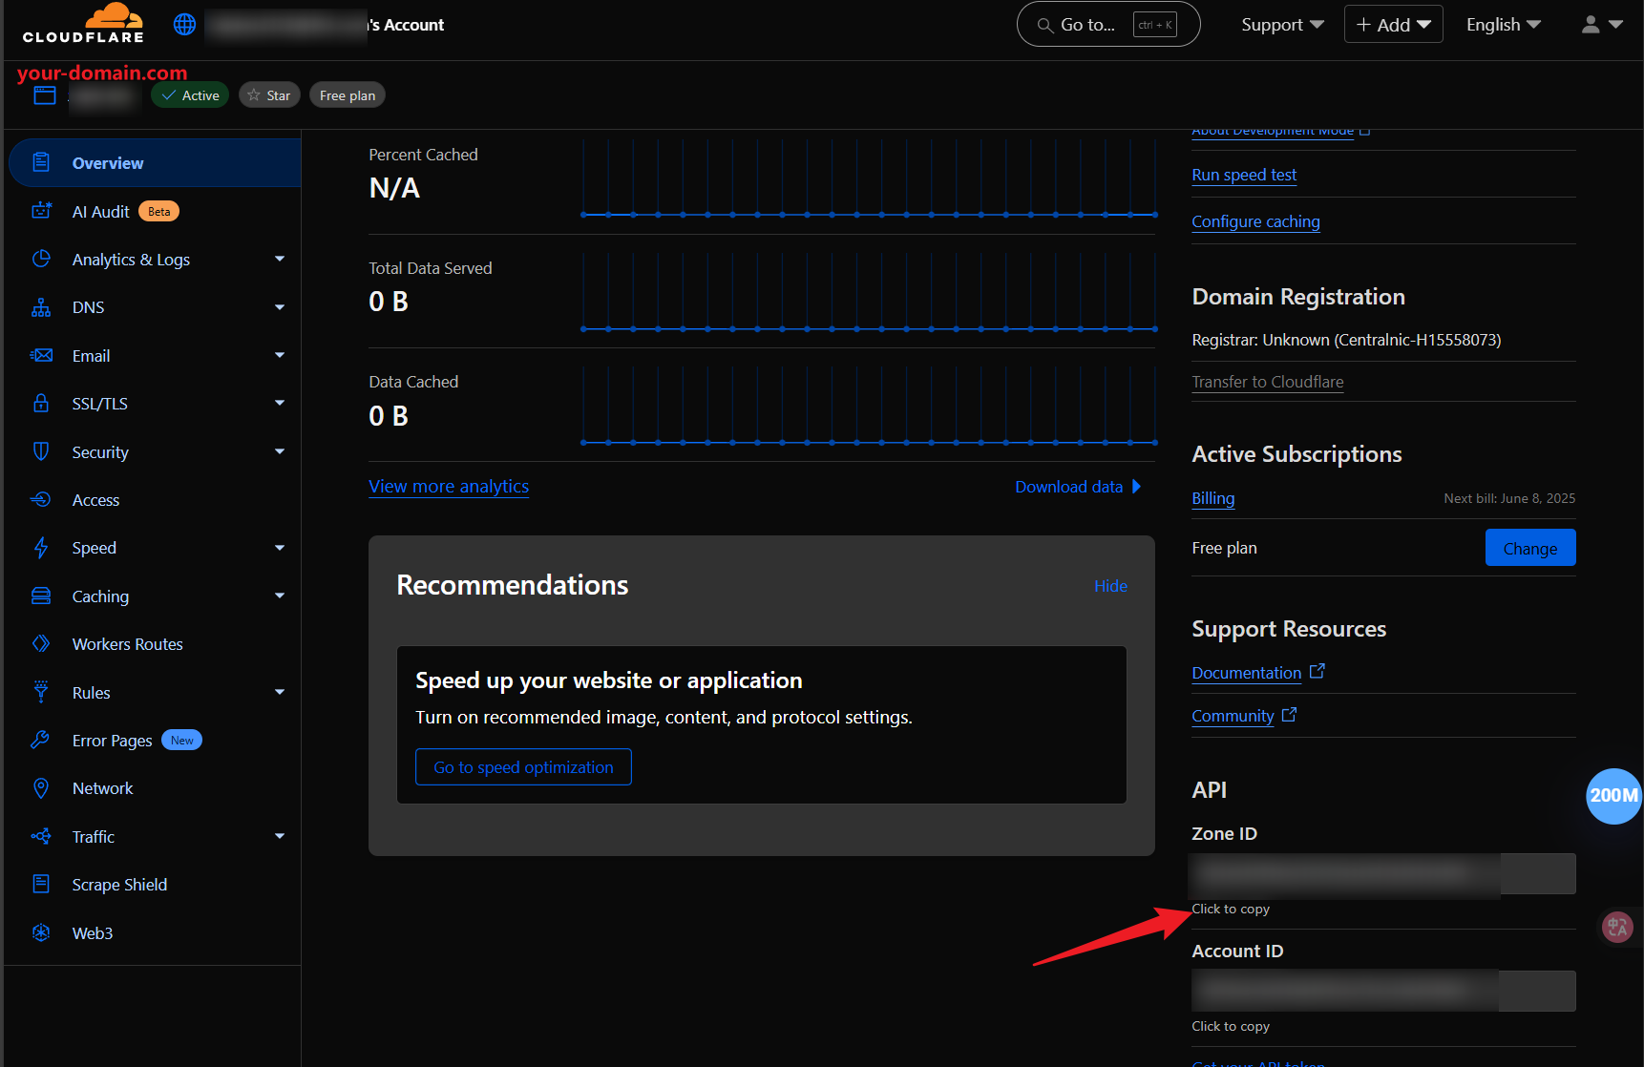Image resolution: width=1644 pixels, height=1067 pixels.
Task: Click the Documentation external link icon
Action: (x=1317, y=671)
